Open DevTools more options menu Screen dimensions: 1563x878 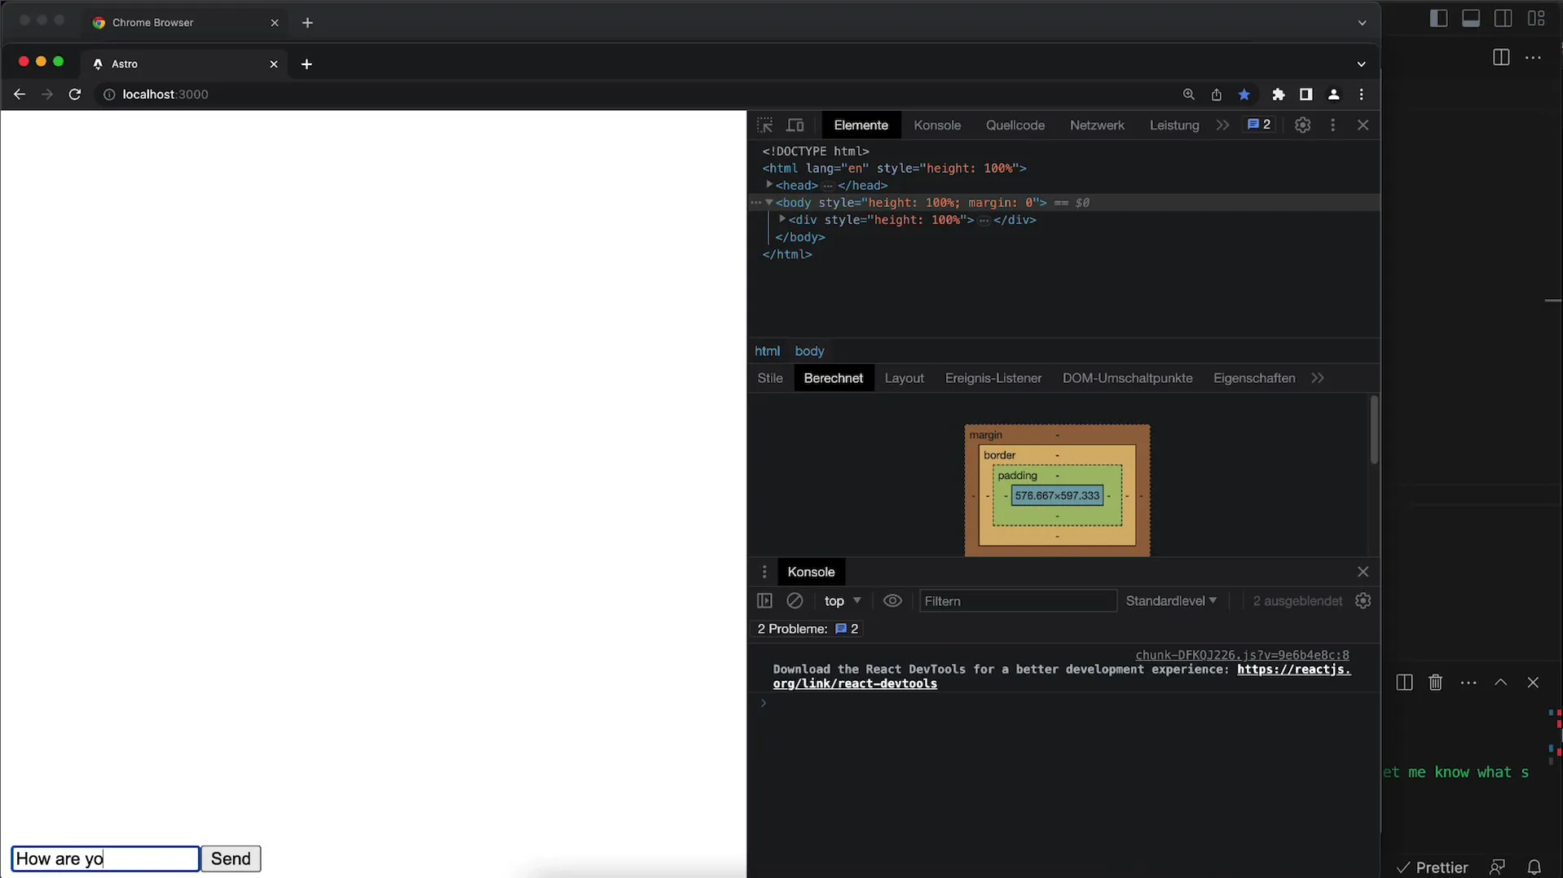[x=1333, y=125]
